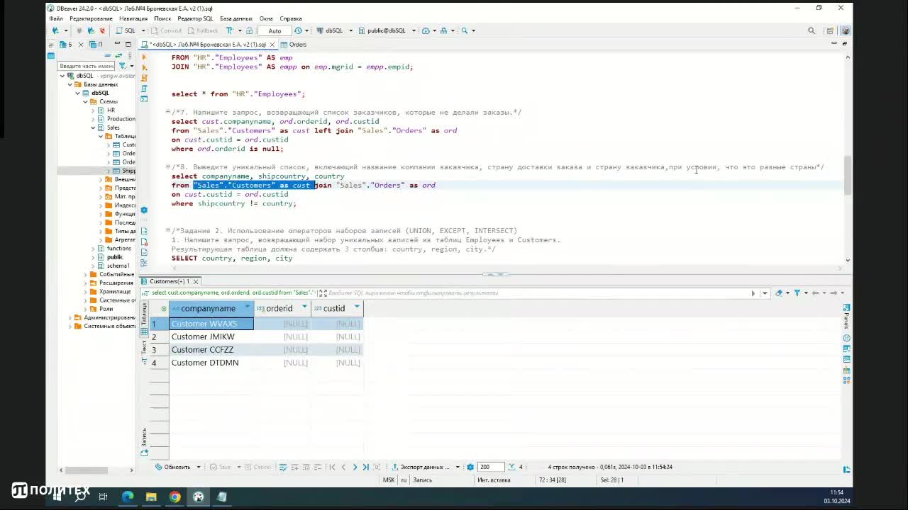The width and height of the screenshot is (908, 510).
Task: Go to the first row arrow icon
Action: pos(332,467)
